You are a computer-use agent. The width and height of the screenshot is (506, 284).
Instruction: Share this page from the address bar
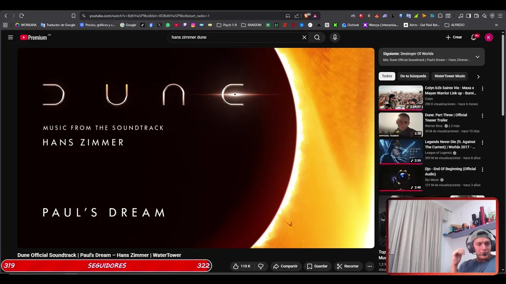click(x=296, y=16)
